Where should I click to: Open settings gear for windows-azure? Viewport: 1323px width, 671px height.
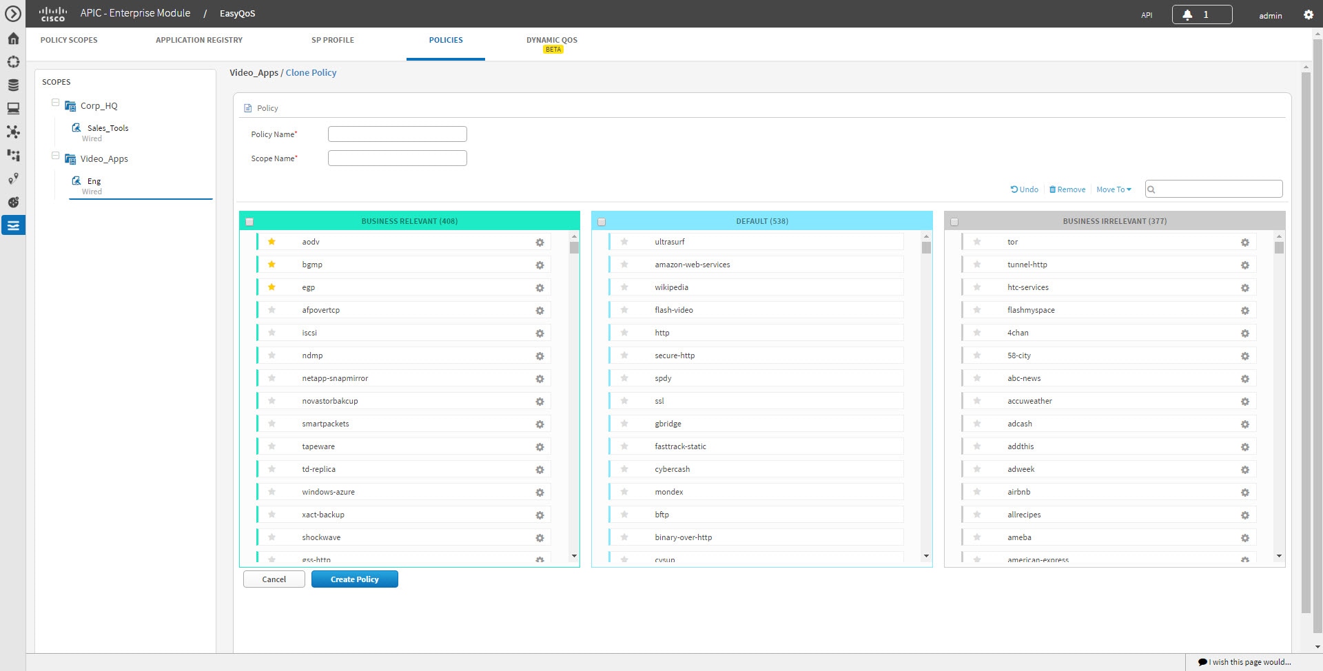tap(540, 493)
